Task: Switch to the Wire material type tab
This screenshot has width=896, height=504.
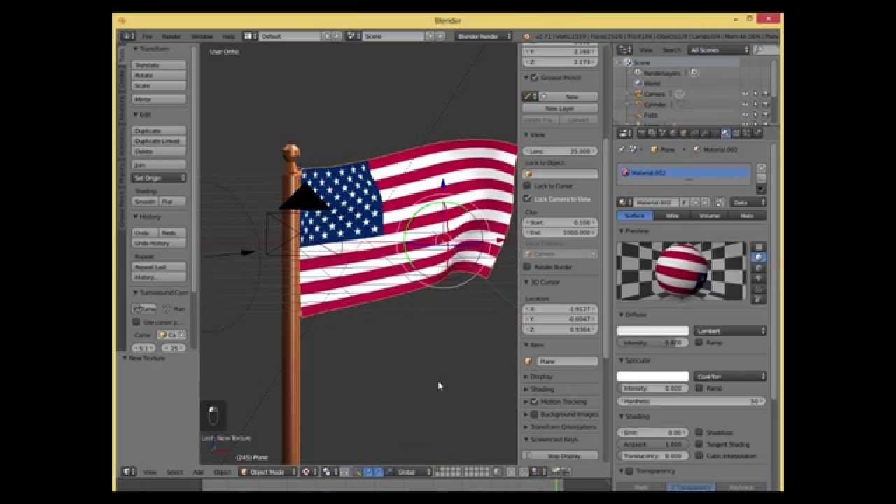Action: pos(672,216)
